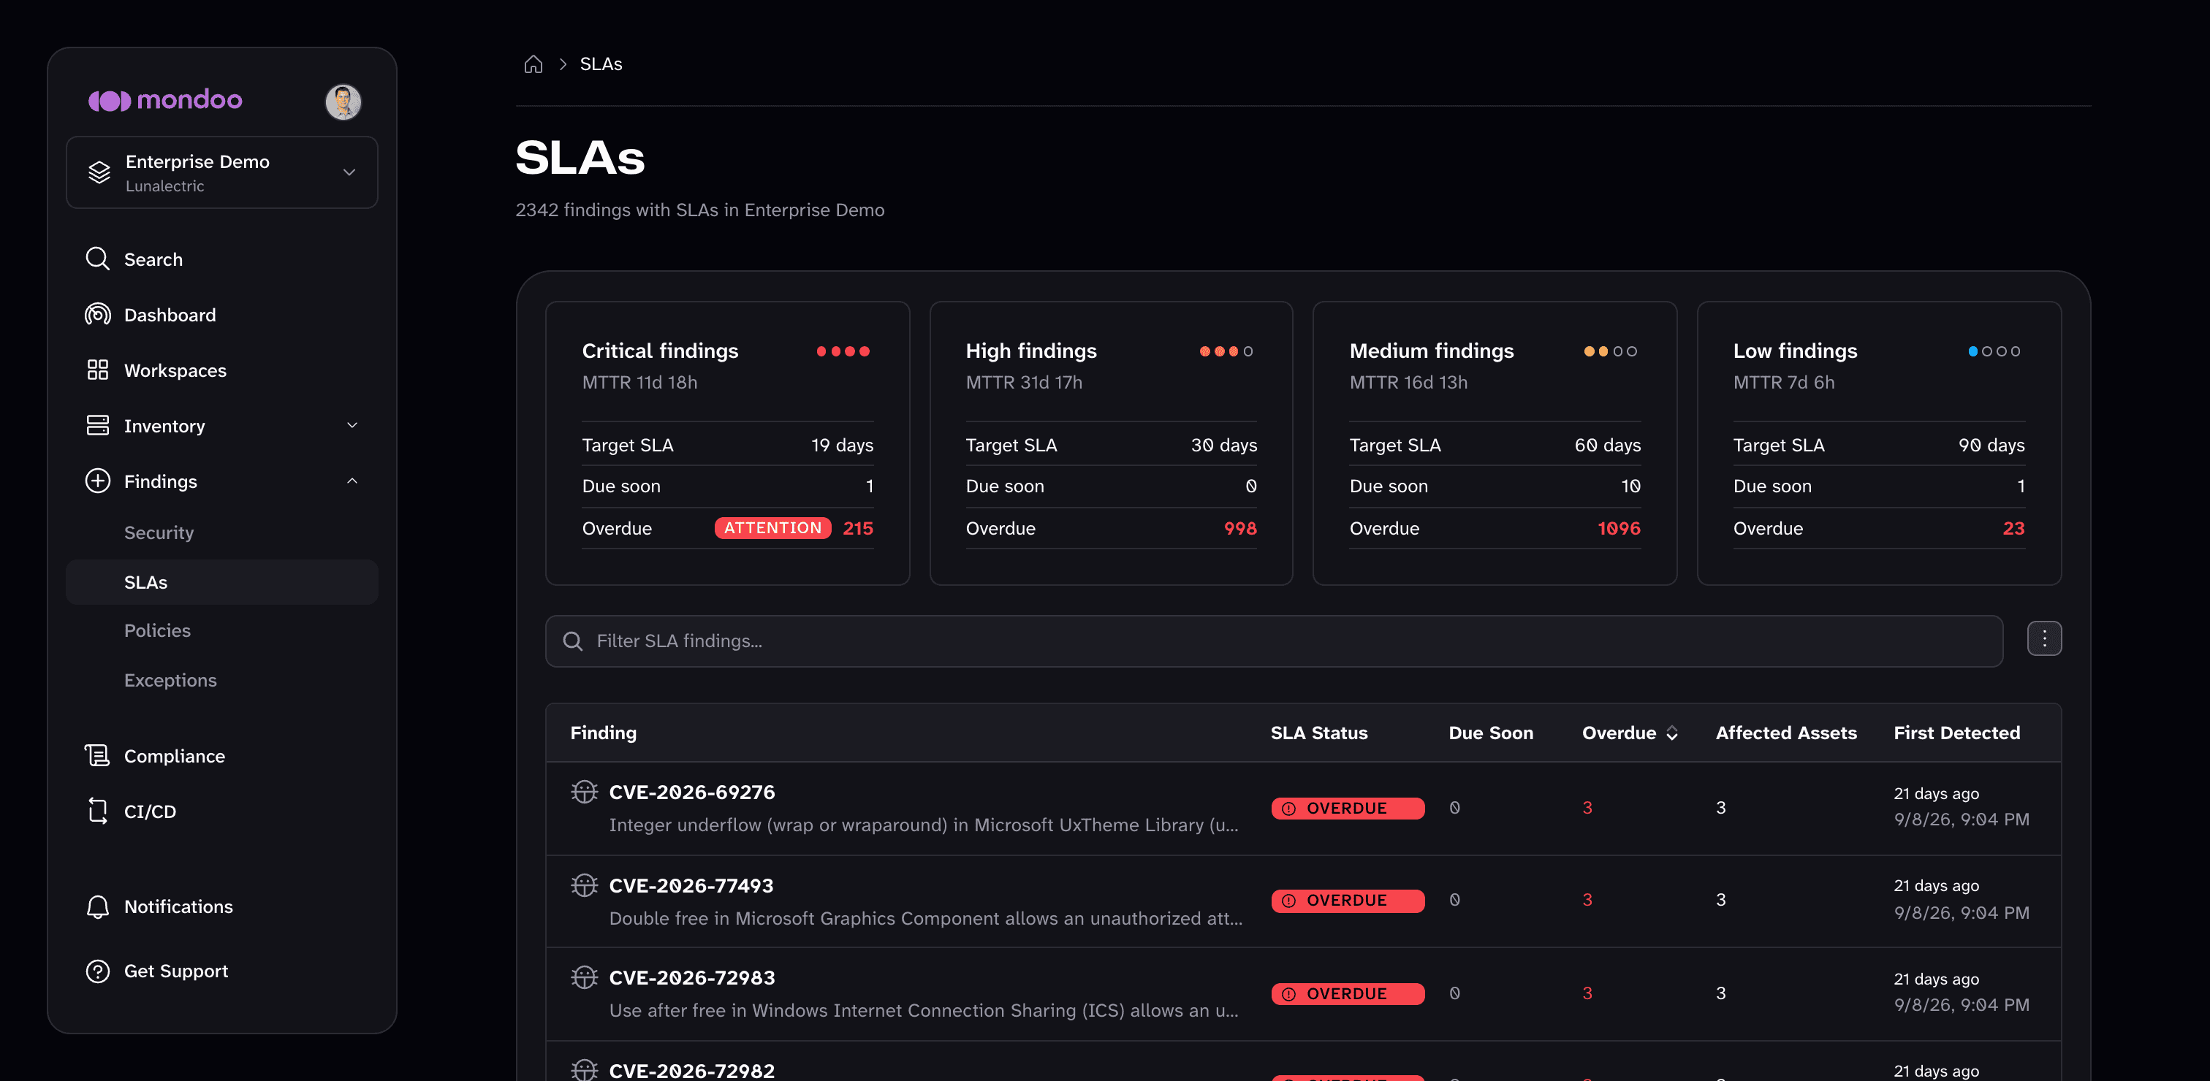
Task: Click the Due Soon column header
Action: tap(1490, 733)
